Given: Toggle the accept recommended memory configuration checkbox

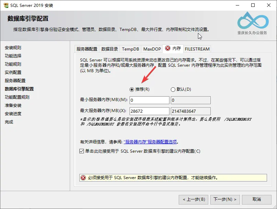Looking at the screenshot, I should [x=81, y=151].
